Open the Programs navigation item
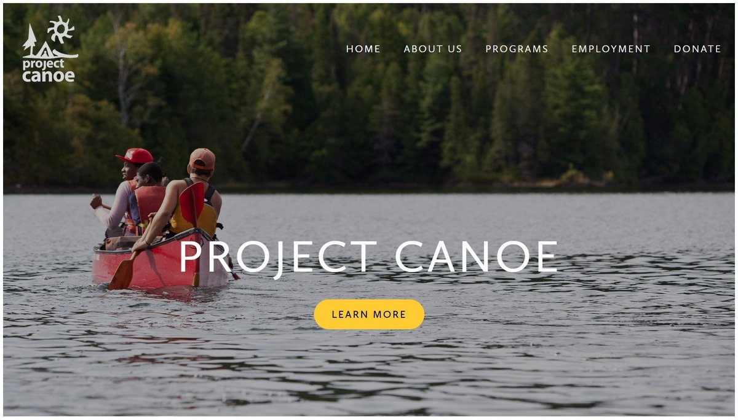 click(517, 49)
